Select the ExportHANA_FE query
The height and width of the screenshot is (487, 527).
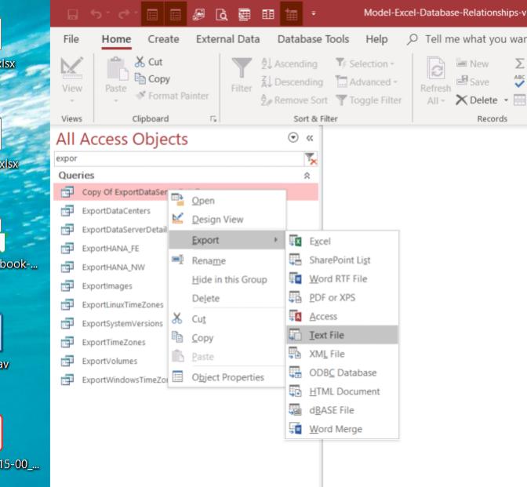coord(111,249)
